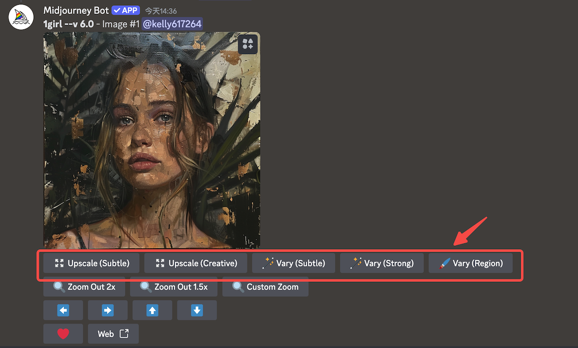Choose Vary (Subtle) for the image
578x348 pixels.
pyautogui.click(x=293, y=263)
